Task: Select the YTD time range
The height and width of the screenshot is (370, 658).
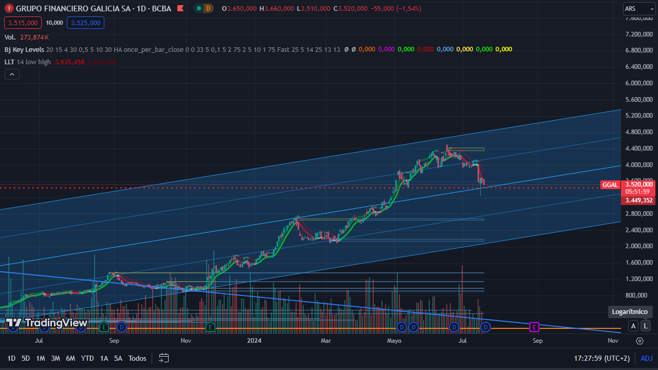Action: click(x=87, y=358)
